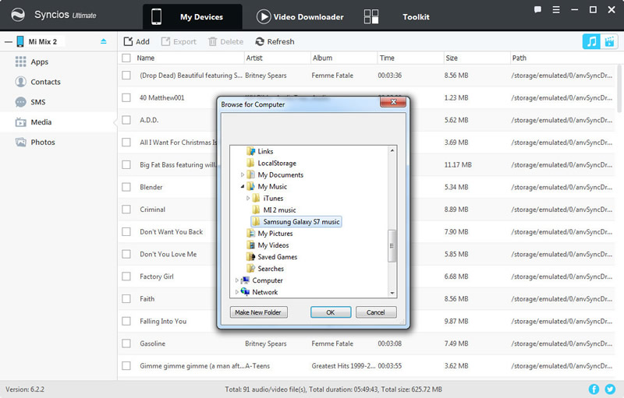Sort by the Artist column header
The height and width of the screenshot is (398, 624).
pyautogui.click(x=254, y=58)
